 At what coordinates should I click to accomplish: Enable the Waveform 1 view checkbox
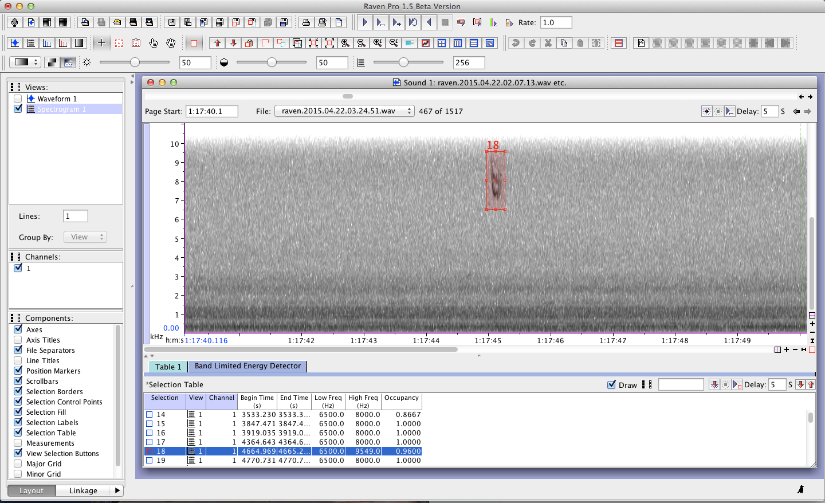(x=18, y=99)
